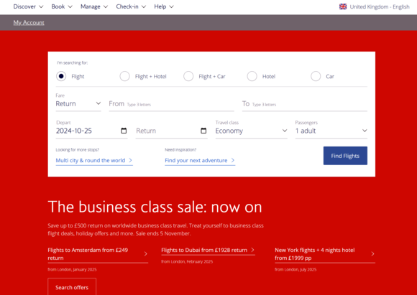Click arrow beside New York flights offer

tap(372, 254)
